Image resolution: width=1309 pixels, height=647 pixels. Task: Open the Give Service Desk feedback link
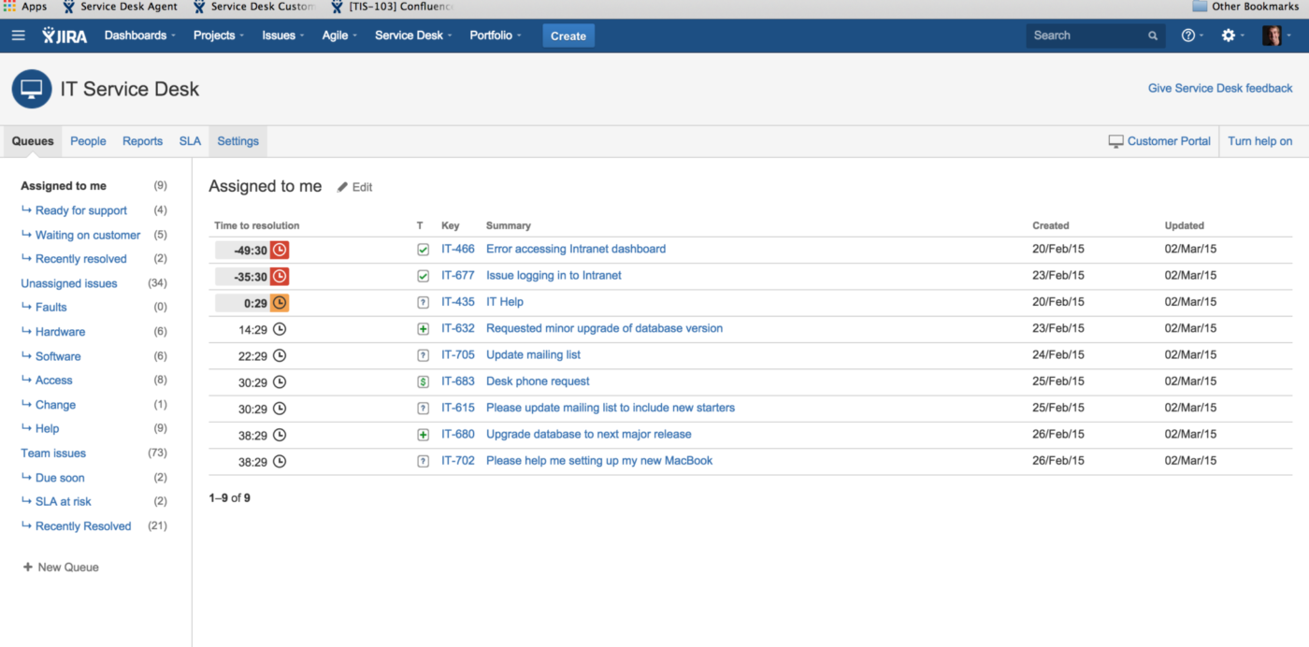coord(1220,87)
